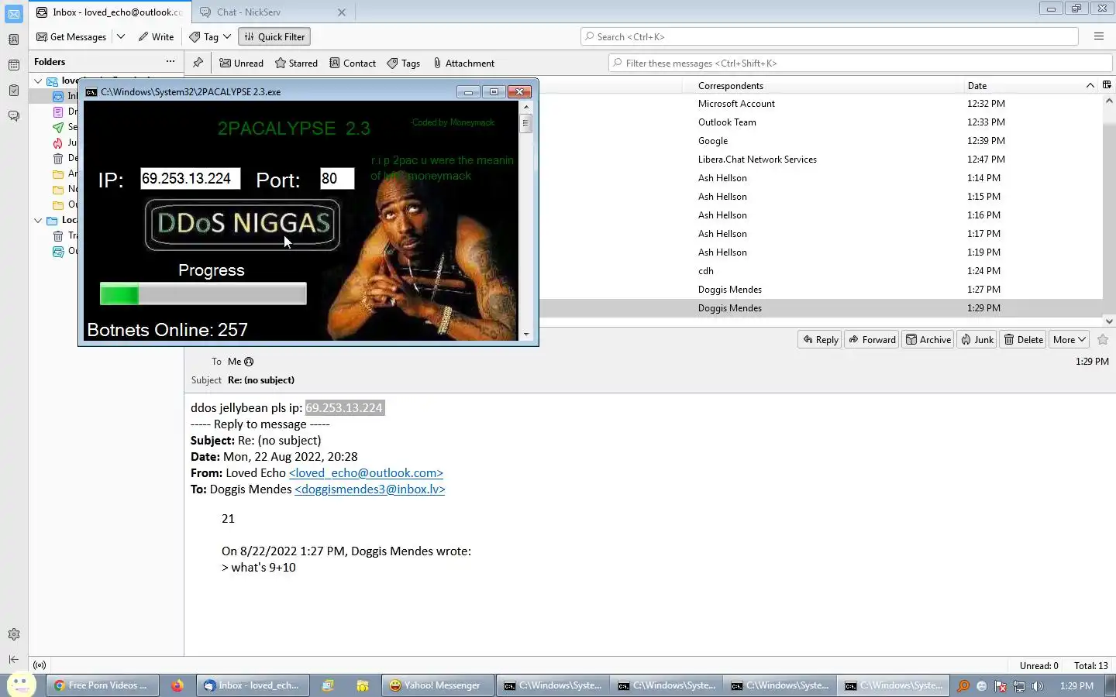
Task: Open the Calendar sidebar icon
Action: click(14, 65)
